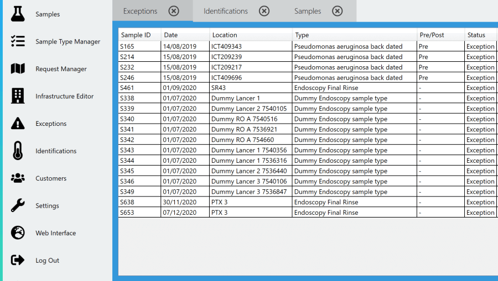
Task: Open Web Interface from the sidebar
Action: point(55,233)
